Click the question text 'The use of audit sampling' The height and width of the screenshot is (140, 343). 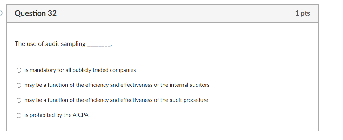pyautogui.click(x=50, y=44)
